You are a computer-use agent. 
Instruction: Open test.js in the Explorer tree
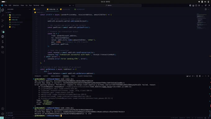click(19, 27)
